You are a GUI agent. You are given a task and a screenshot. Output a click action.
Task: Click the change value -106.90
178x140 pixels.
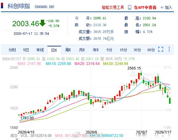(x=53, y=21)
